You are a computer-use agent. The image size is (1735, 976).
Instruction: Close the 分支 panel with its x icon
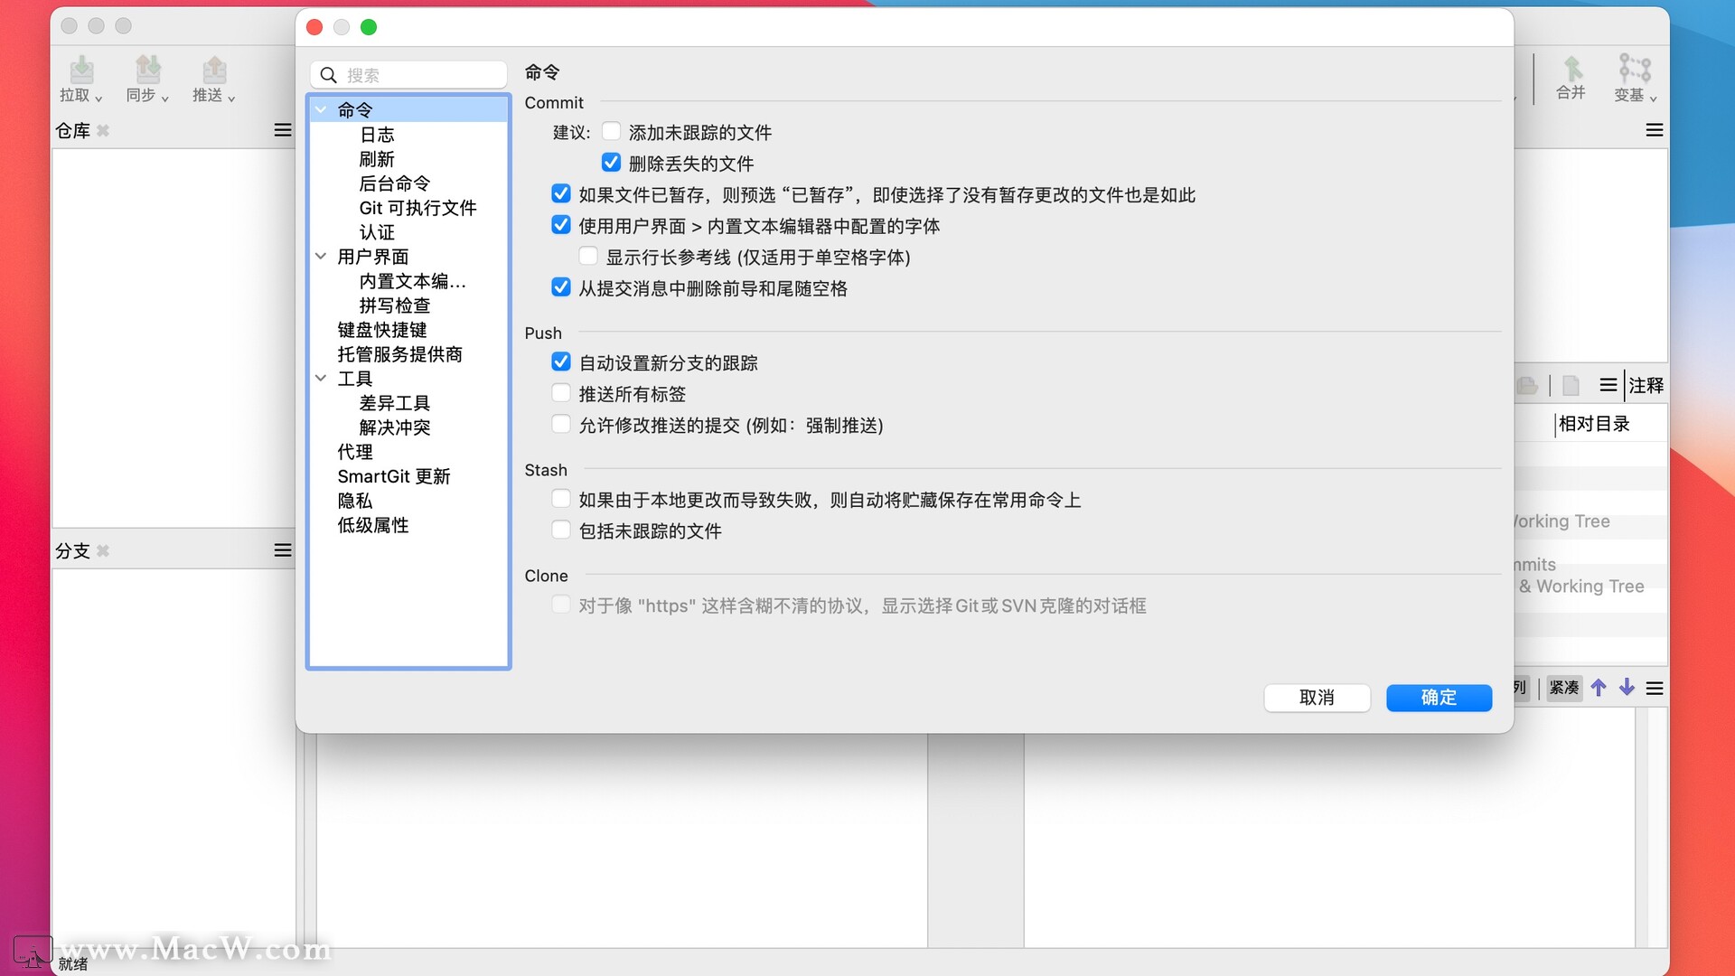pyautogui.click(x=103, y=550)
